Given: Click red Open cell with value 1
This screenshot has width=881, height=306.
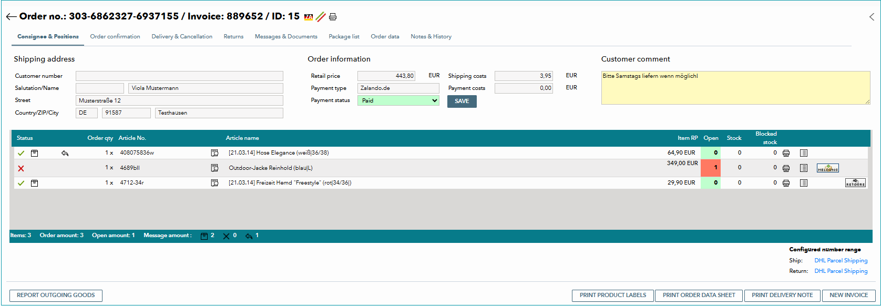Looking at the screenshot, I should tap(711, 168).
